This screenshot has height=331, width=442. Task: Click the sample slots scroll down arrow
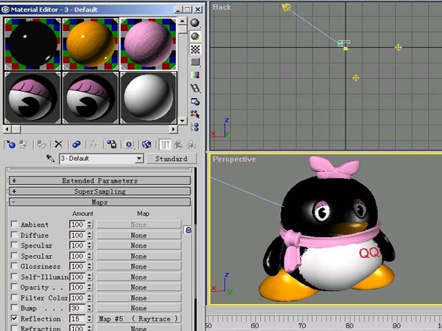coord(182,121)
